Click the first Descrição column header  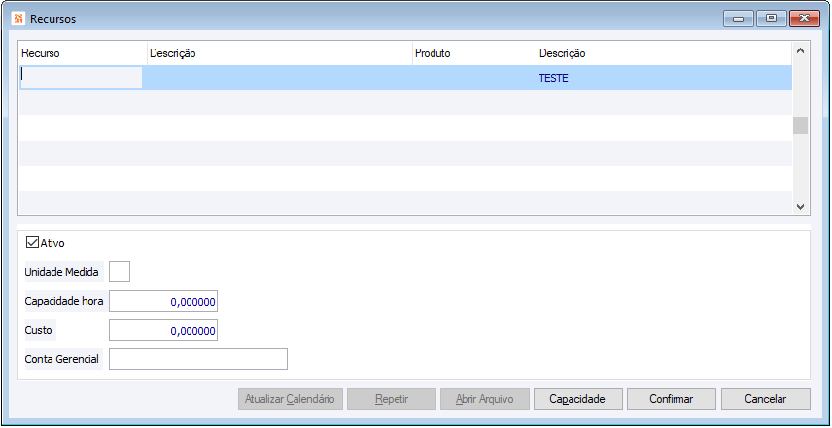pyautogui.click(x=280, y=53)
